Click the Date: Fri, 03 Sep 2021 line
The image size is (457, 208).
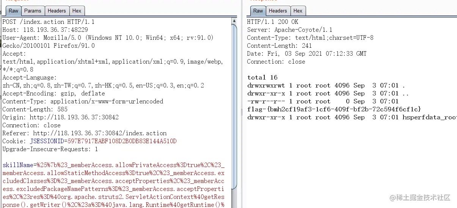pyautogui.click(x=307, y=54)
